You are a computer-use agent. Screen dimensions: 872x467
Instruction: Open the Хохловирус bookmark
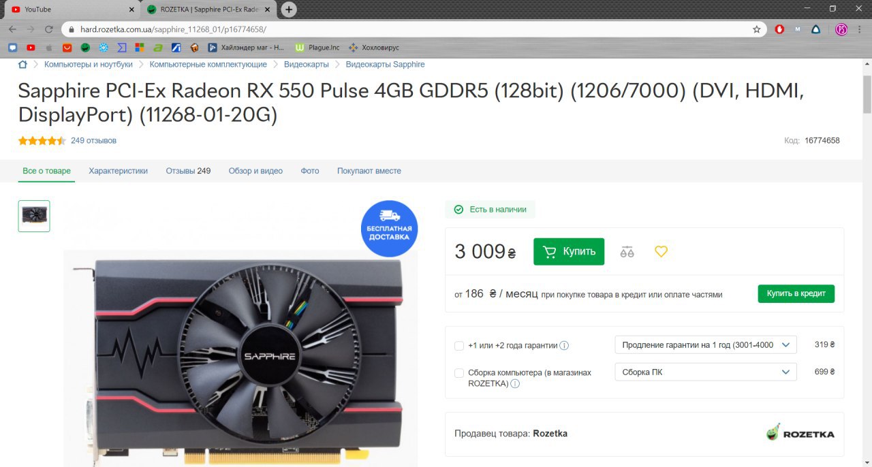click(x=374, y=48)
